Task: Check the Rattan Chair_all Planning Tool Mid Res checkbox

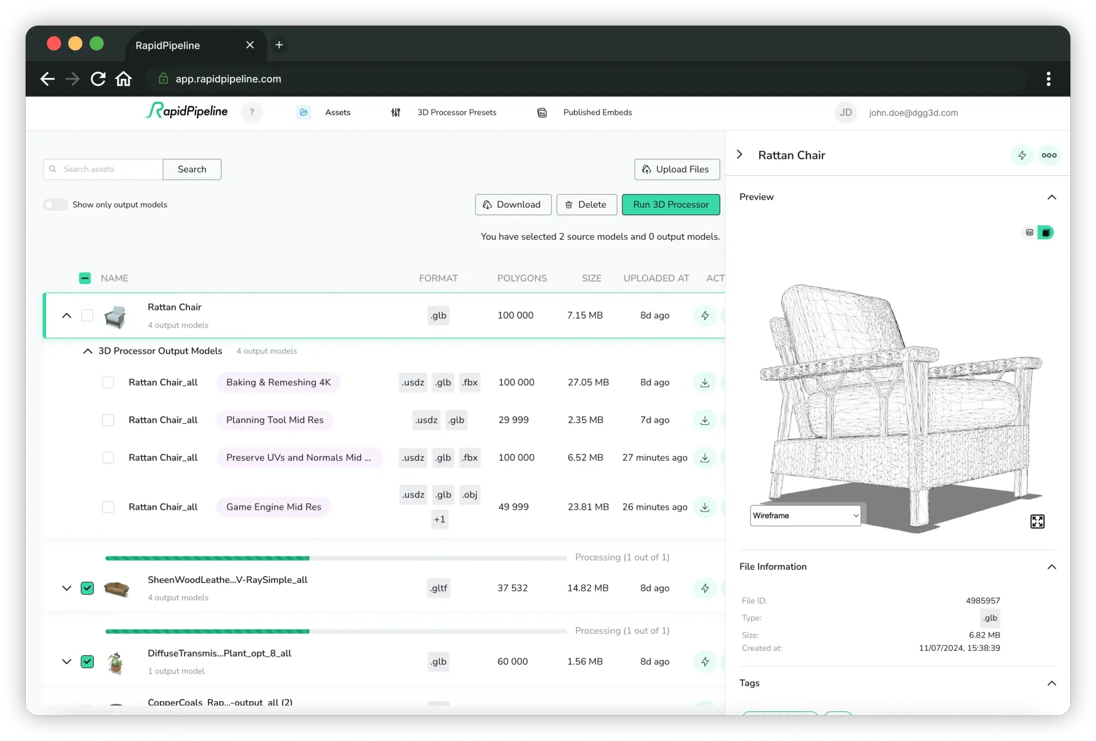Action: coord(107,419)
